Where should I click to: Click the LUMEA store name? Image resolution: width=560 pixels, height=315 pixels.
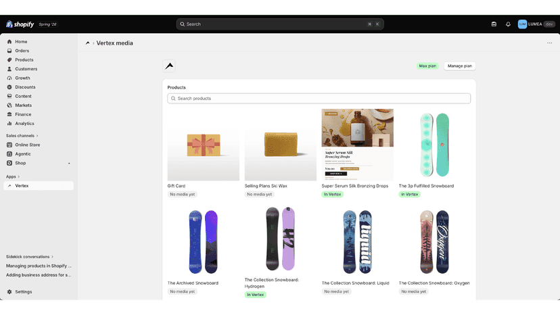click(x=535, y=24)
